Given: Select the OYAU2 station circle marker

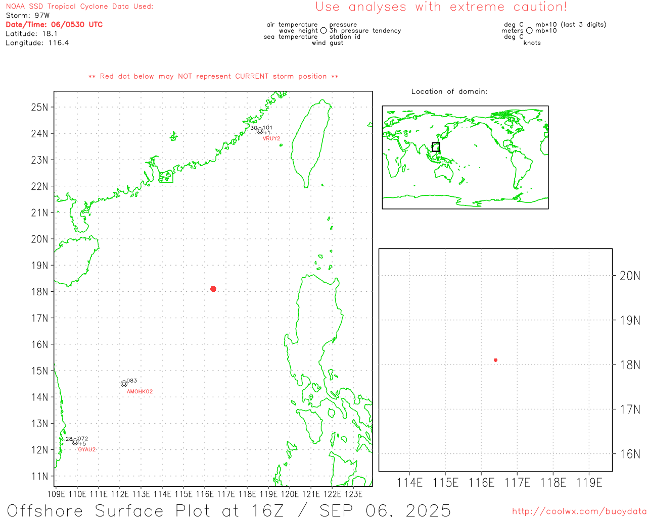Looking at the screenshot, I should point(75,442).
